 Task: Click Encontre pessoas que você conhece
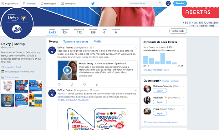click(x=162, y=122)
